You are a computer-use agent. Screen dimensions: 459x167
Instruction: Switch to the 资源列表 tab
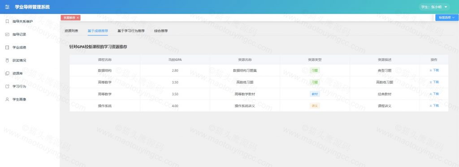point(71,31)
